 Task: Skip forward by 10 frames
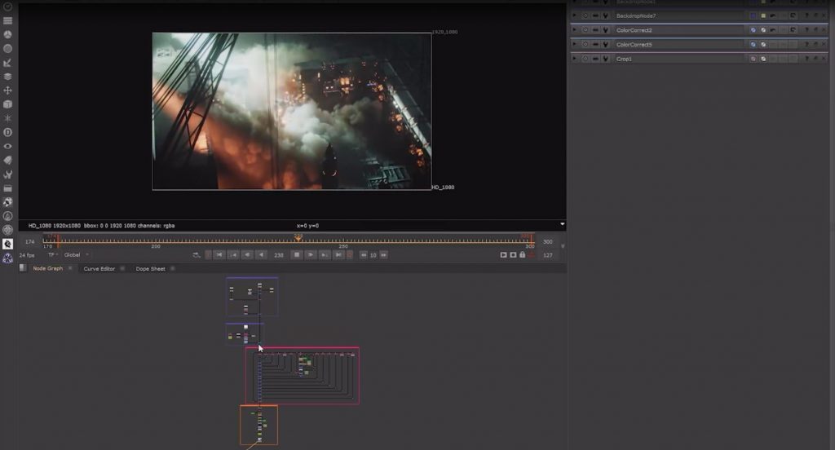[x=383, y=255]
